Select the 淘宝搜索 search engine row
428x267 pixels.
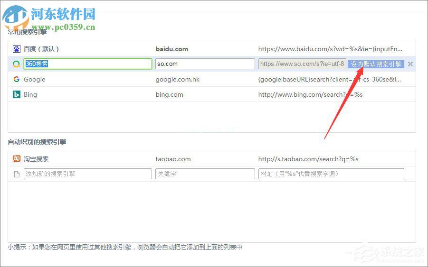(x=36, y=159)
